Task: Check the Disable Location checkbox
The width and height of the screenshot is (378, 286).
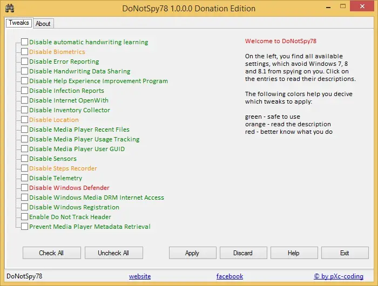Action: click(x=24, y=119)
